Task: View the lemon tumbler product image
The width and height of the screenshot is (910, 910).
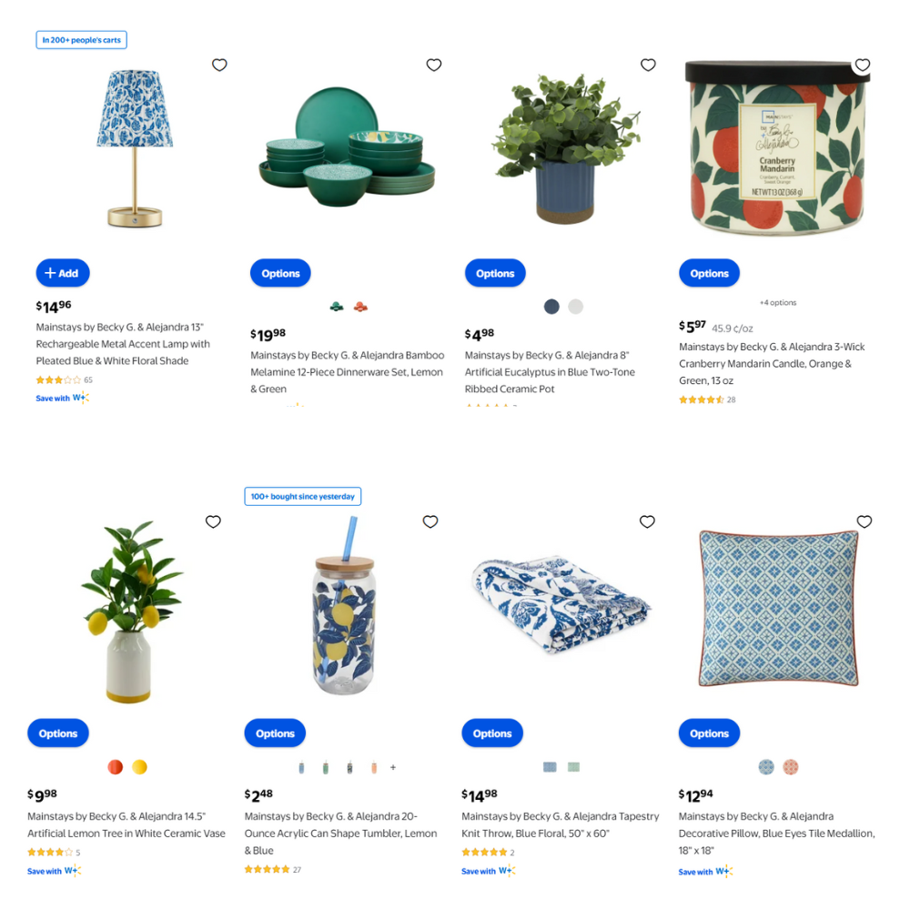Action: (344, 605)
